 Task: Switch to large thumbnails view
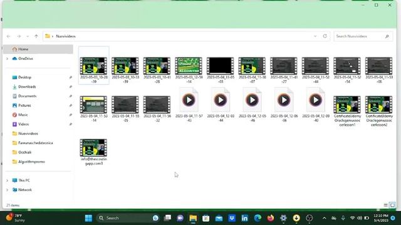[x=392, y=205]
